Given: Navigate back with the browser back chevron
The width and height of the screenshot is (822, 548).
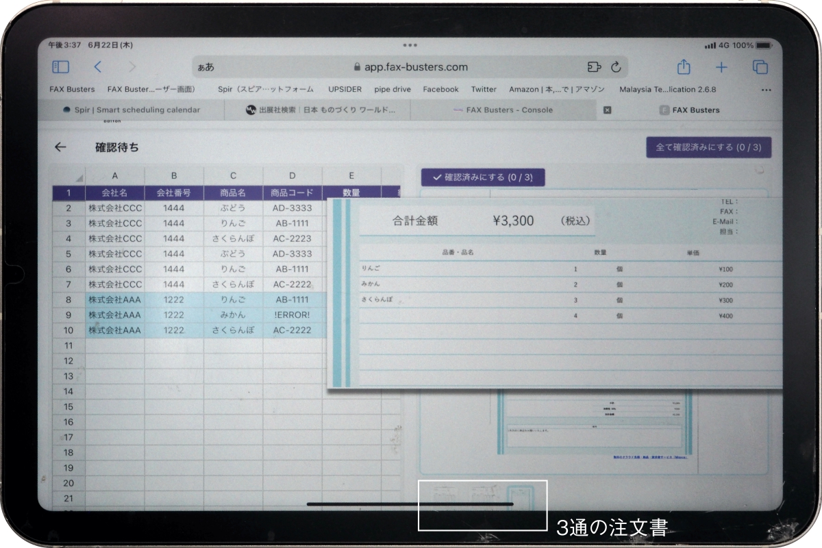Looking at the screenshot, I should pyautogui.click(x=98, y=66).
